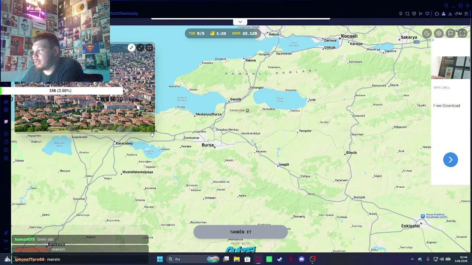Toggle dark mode with the moon icon
The image size is (472, 265).
coord(427,33)
